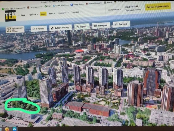Click the Выбрать недвижимость yellow button

tap(158, 7)
